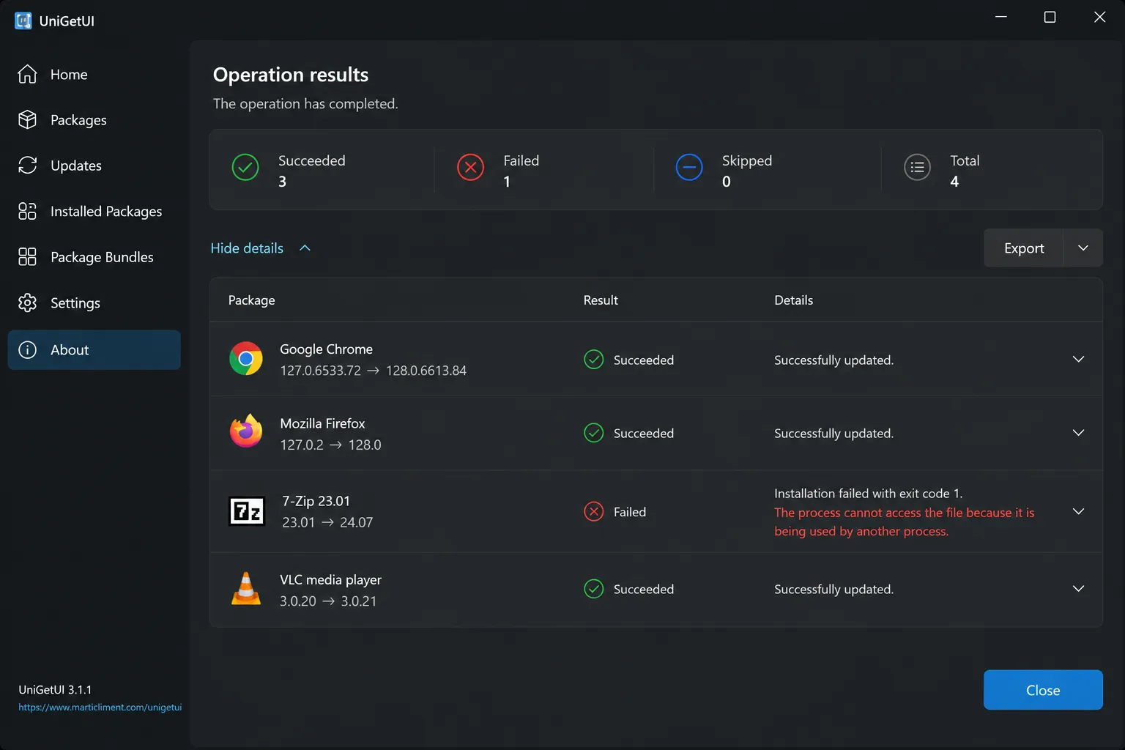
Task: Click the Details column header
Action: click(793, 300)
